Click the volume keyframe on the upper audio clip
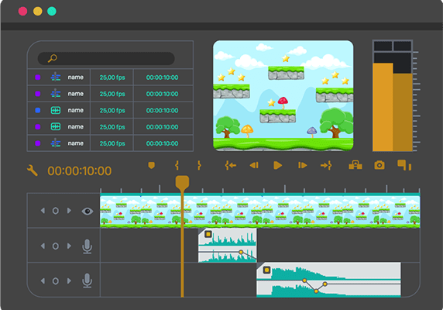 [x=241, y=252]
